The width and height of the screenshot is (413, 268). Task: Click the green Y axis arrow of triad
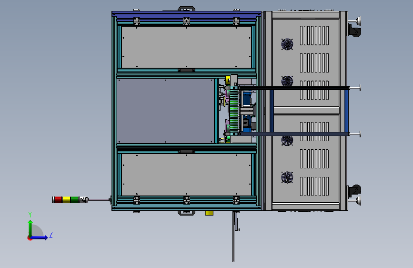point(30,228)
